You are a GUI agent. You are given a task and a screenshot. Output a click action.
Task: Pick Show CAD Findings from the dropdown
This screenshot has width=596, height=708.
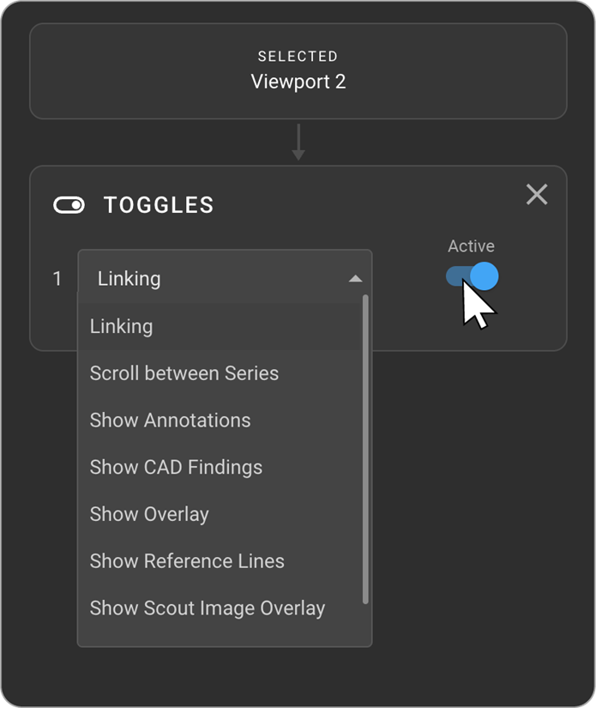click(x=176, y=467)
